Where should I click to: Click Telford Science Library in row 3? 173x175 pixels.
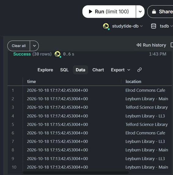point(146,107)
